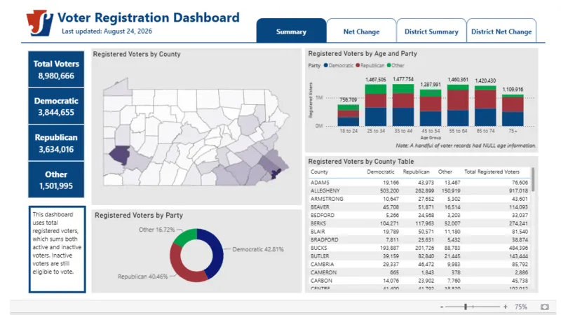
Task: Click the Democratic donut chart segment
Action: tap(217, 251)
